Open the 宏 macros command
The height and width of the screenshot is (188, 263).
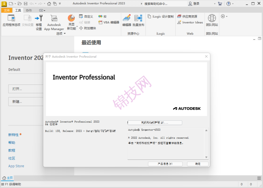click(x=103, y=16)
